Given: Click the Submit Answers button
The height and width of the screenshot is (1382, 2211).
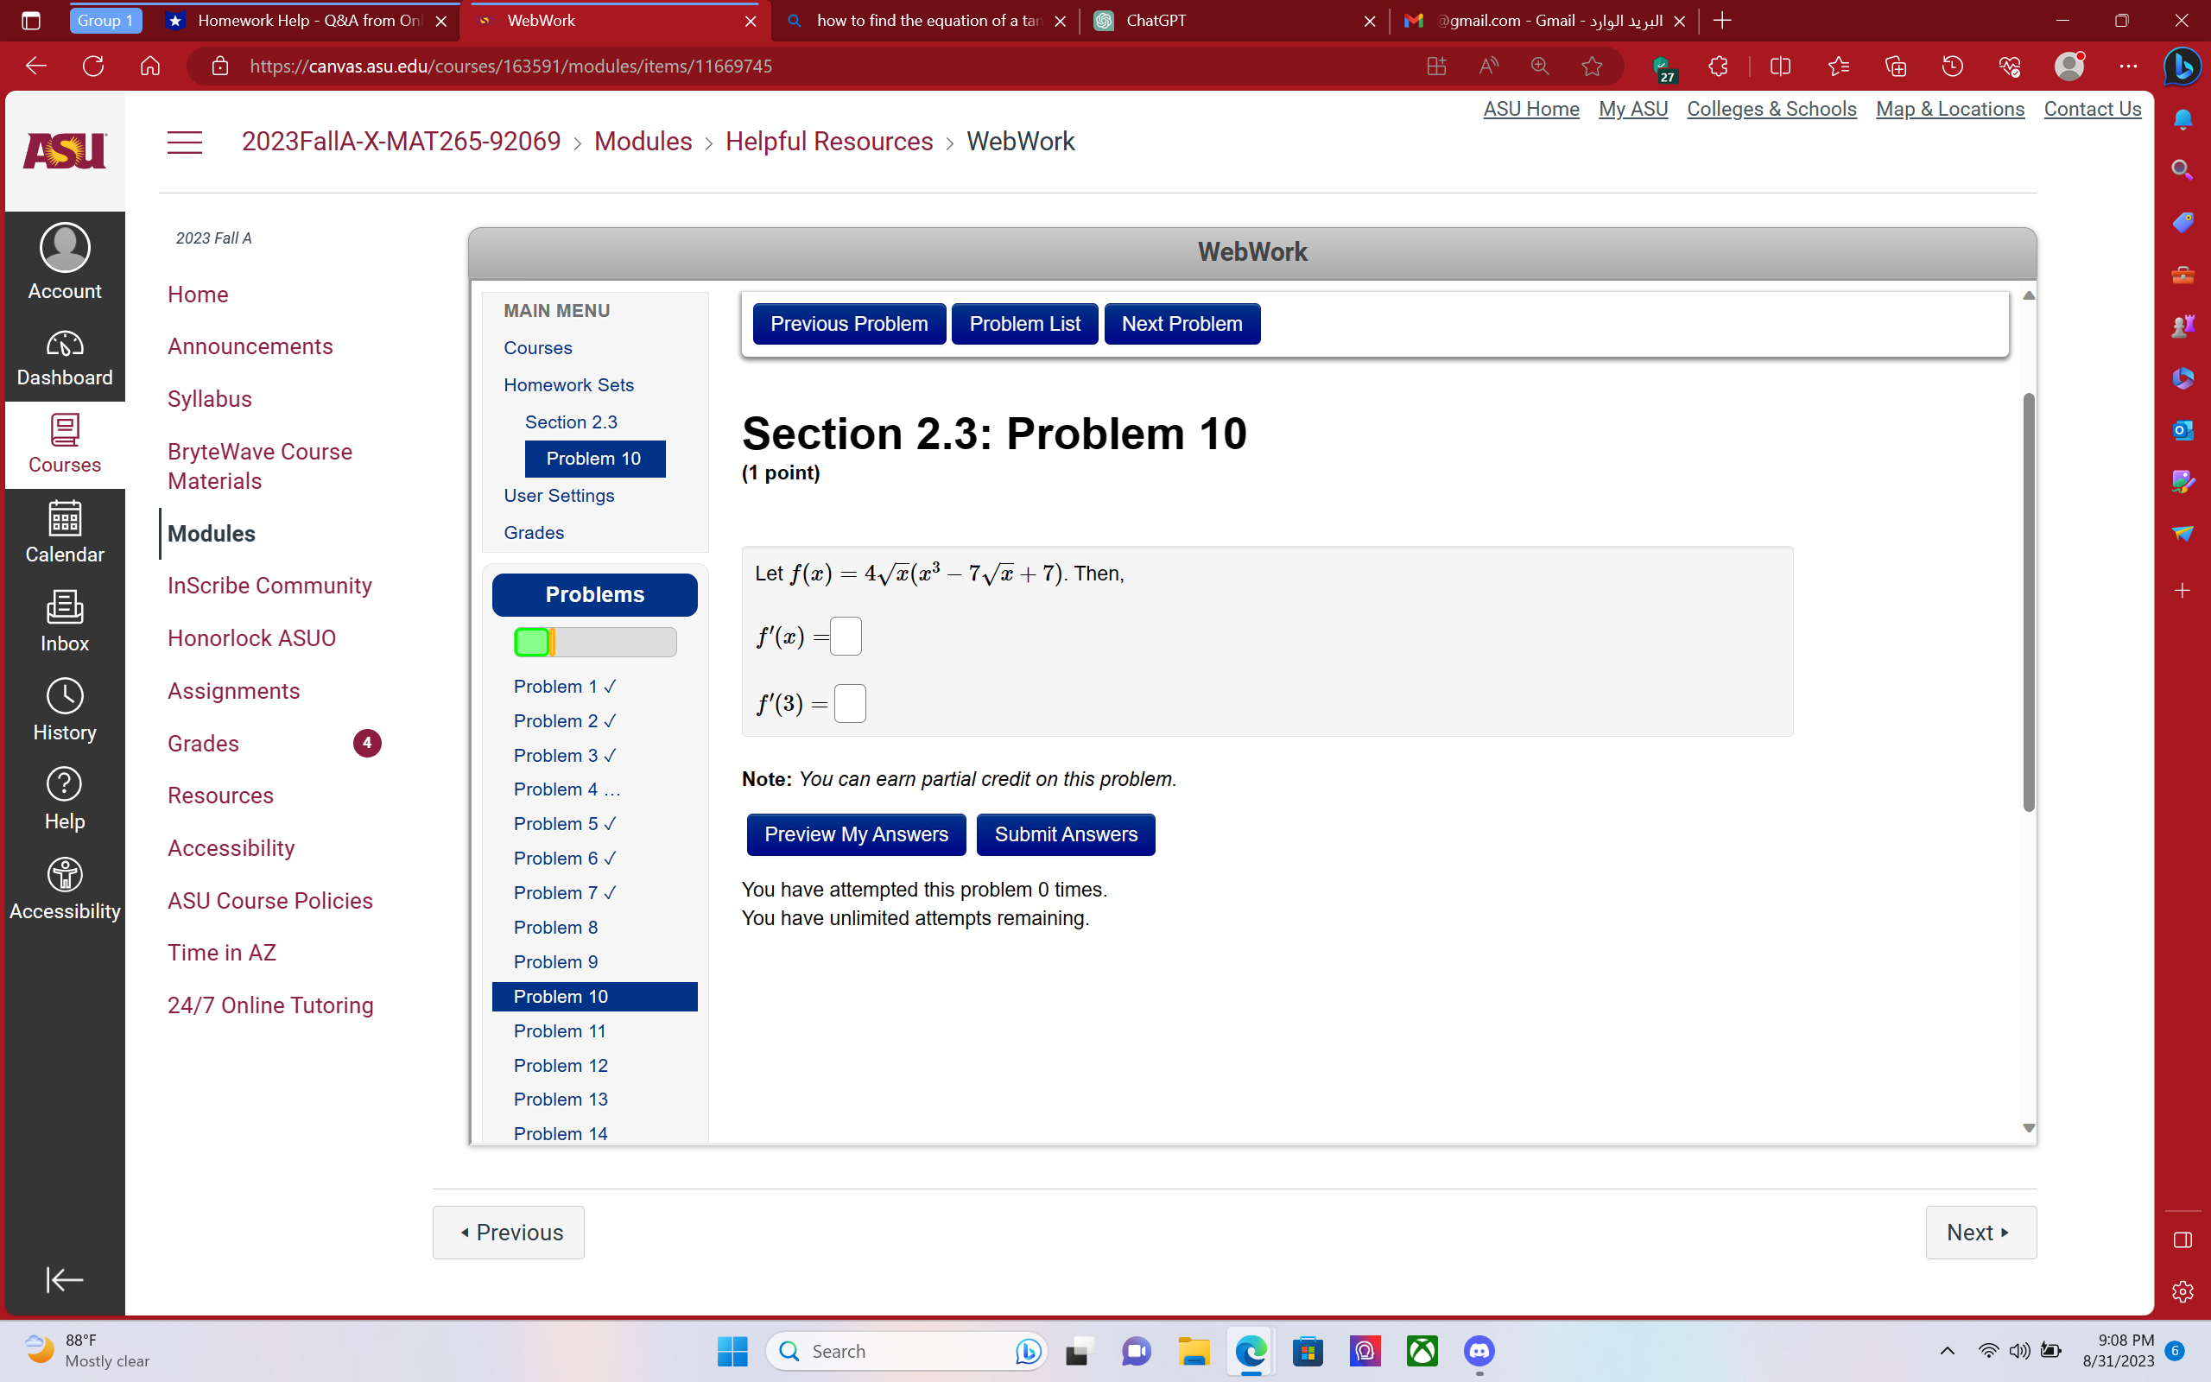Looking at the screenshot, I should click(1065, 834).
